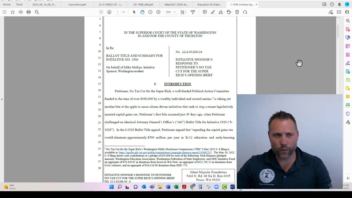This screenshot has width=352, height=198.
Task: Print the document with printer icon
Action: click(x=29, y=12)
